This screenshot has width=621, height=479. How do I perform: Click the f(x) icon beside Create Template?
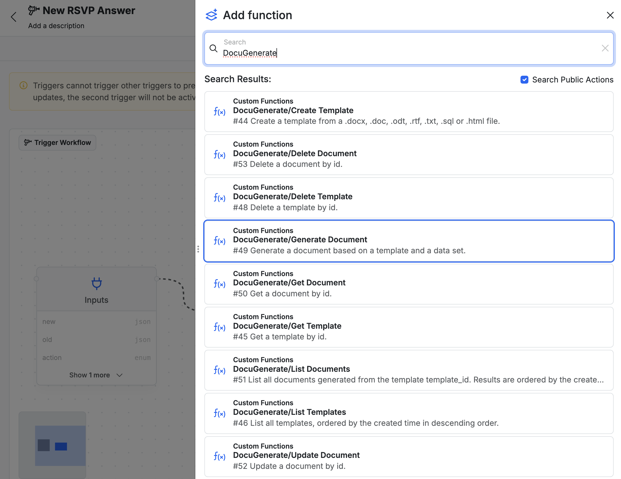[x=219, y=112]
